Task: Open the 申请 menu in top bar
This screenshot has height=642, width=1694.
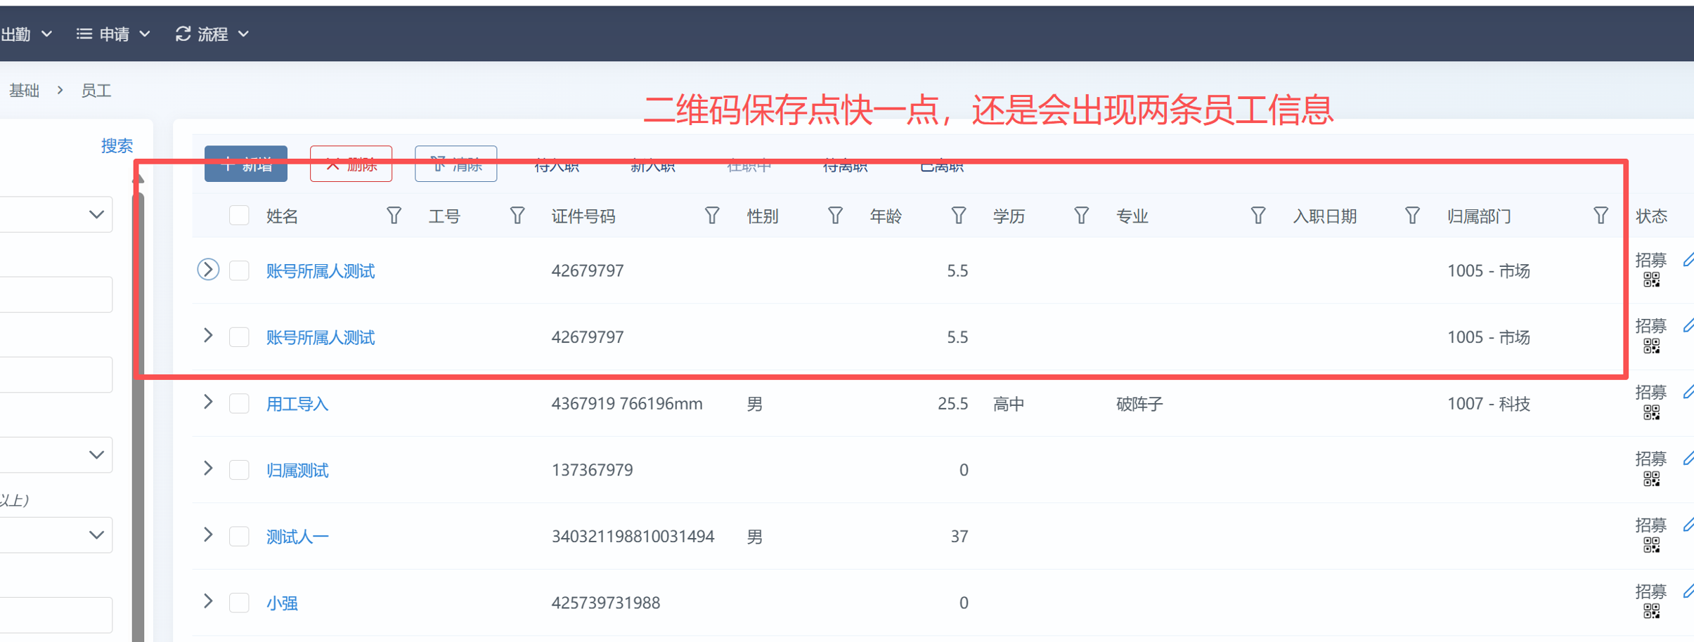Action: (x=113, y=34)
